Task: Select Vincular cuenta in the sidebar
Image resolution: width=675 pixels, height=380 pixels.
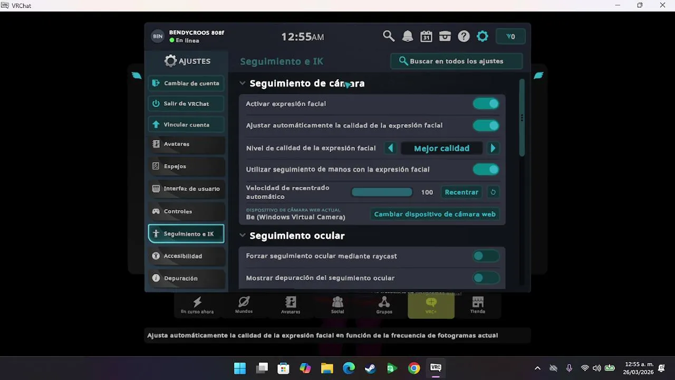Action: click(186, 125)
